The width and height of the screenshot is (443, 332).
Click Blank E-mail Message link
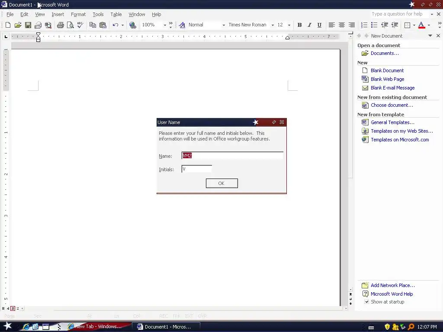point(392,88)
